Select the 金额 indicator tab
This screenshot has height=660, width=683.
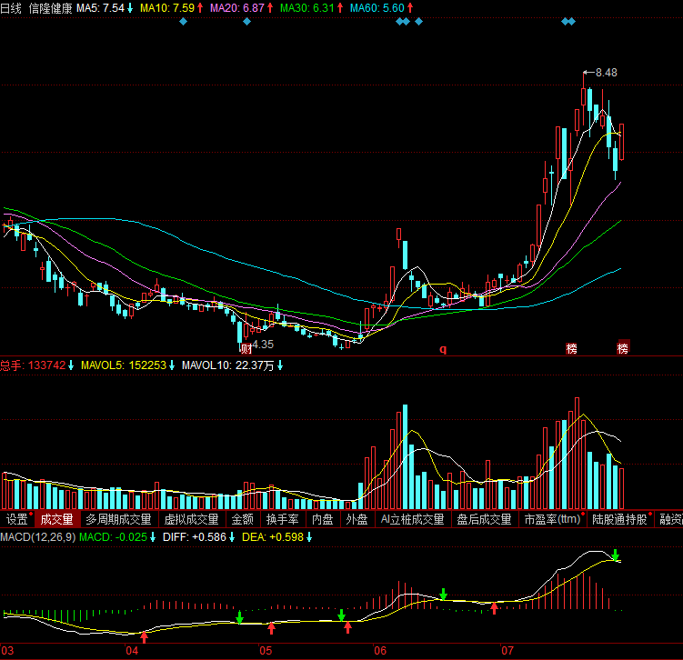coord(242,520)
